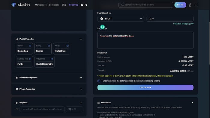
Task: Open the Twitter bird icon link
Action: (86, 5)
